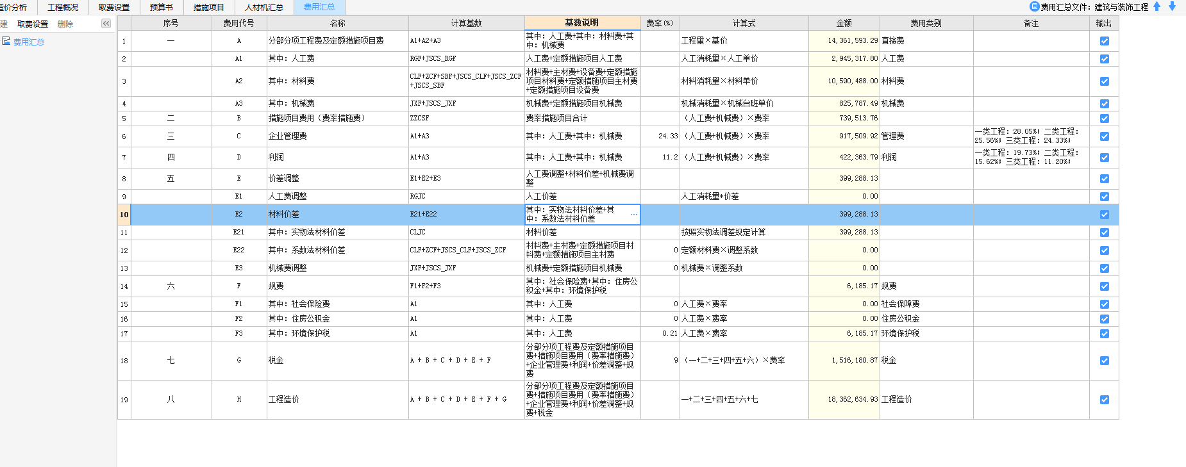Select calculation base cell E1+E2+E3
1186x467 pixels.
tap(466, 179)
